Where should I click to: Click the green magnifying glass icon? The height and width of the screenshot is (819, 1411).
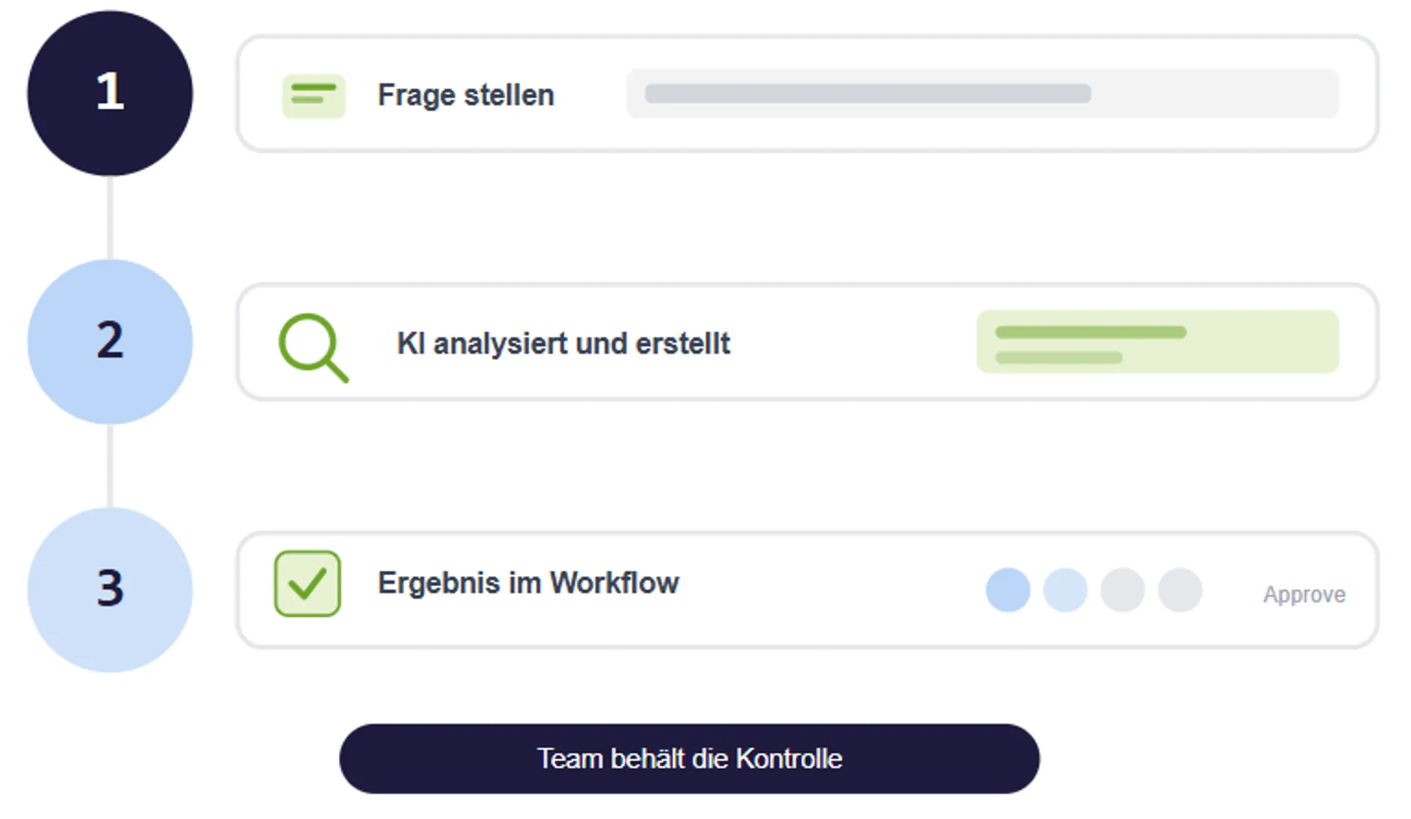[x=312, y=346]
